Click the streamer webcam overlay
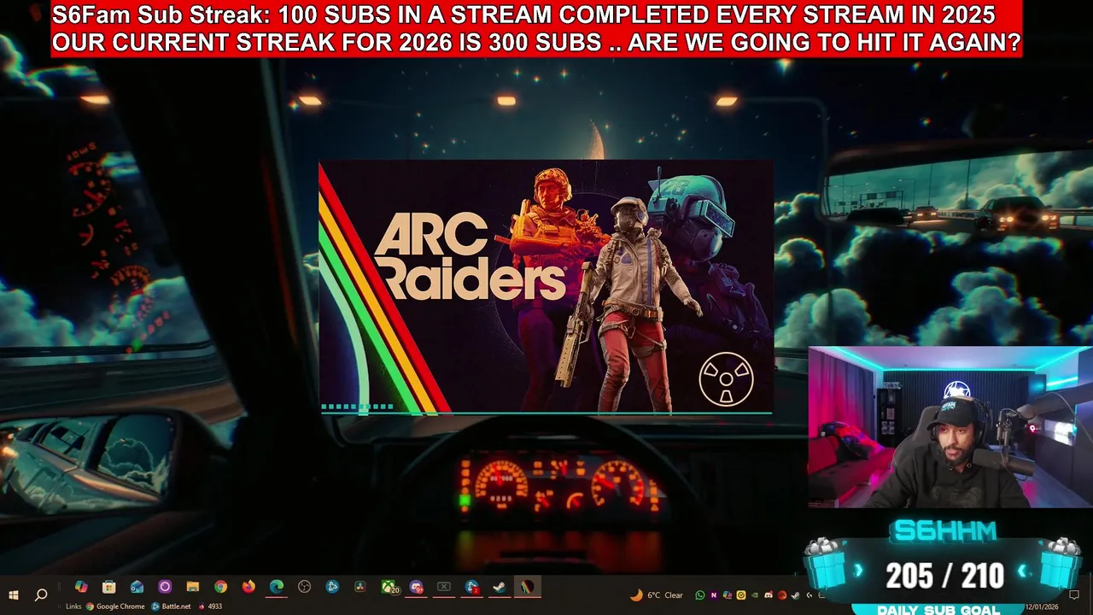The height and width of the screenshot is (615, 1093). [x=950, y=427]
